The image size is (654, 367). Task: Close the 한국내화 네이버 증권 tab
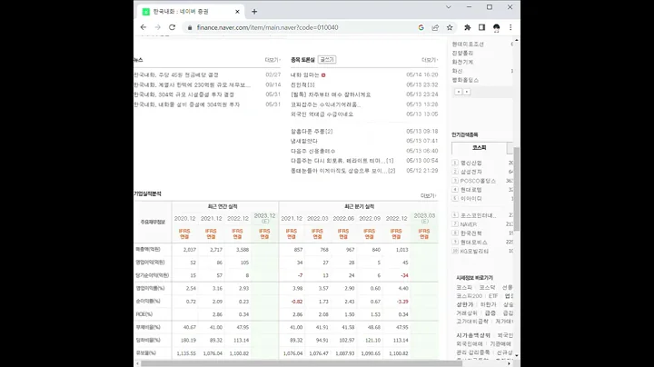pos(237,12)
